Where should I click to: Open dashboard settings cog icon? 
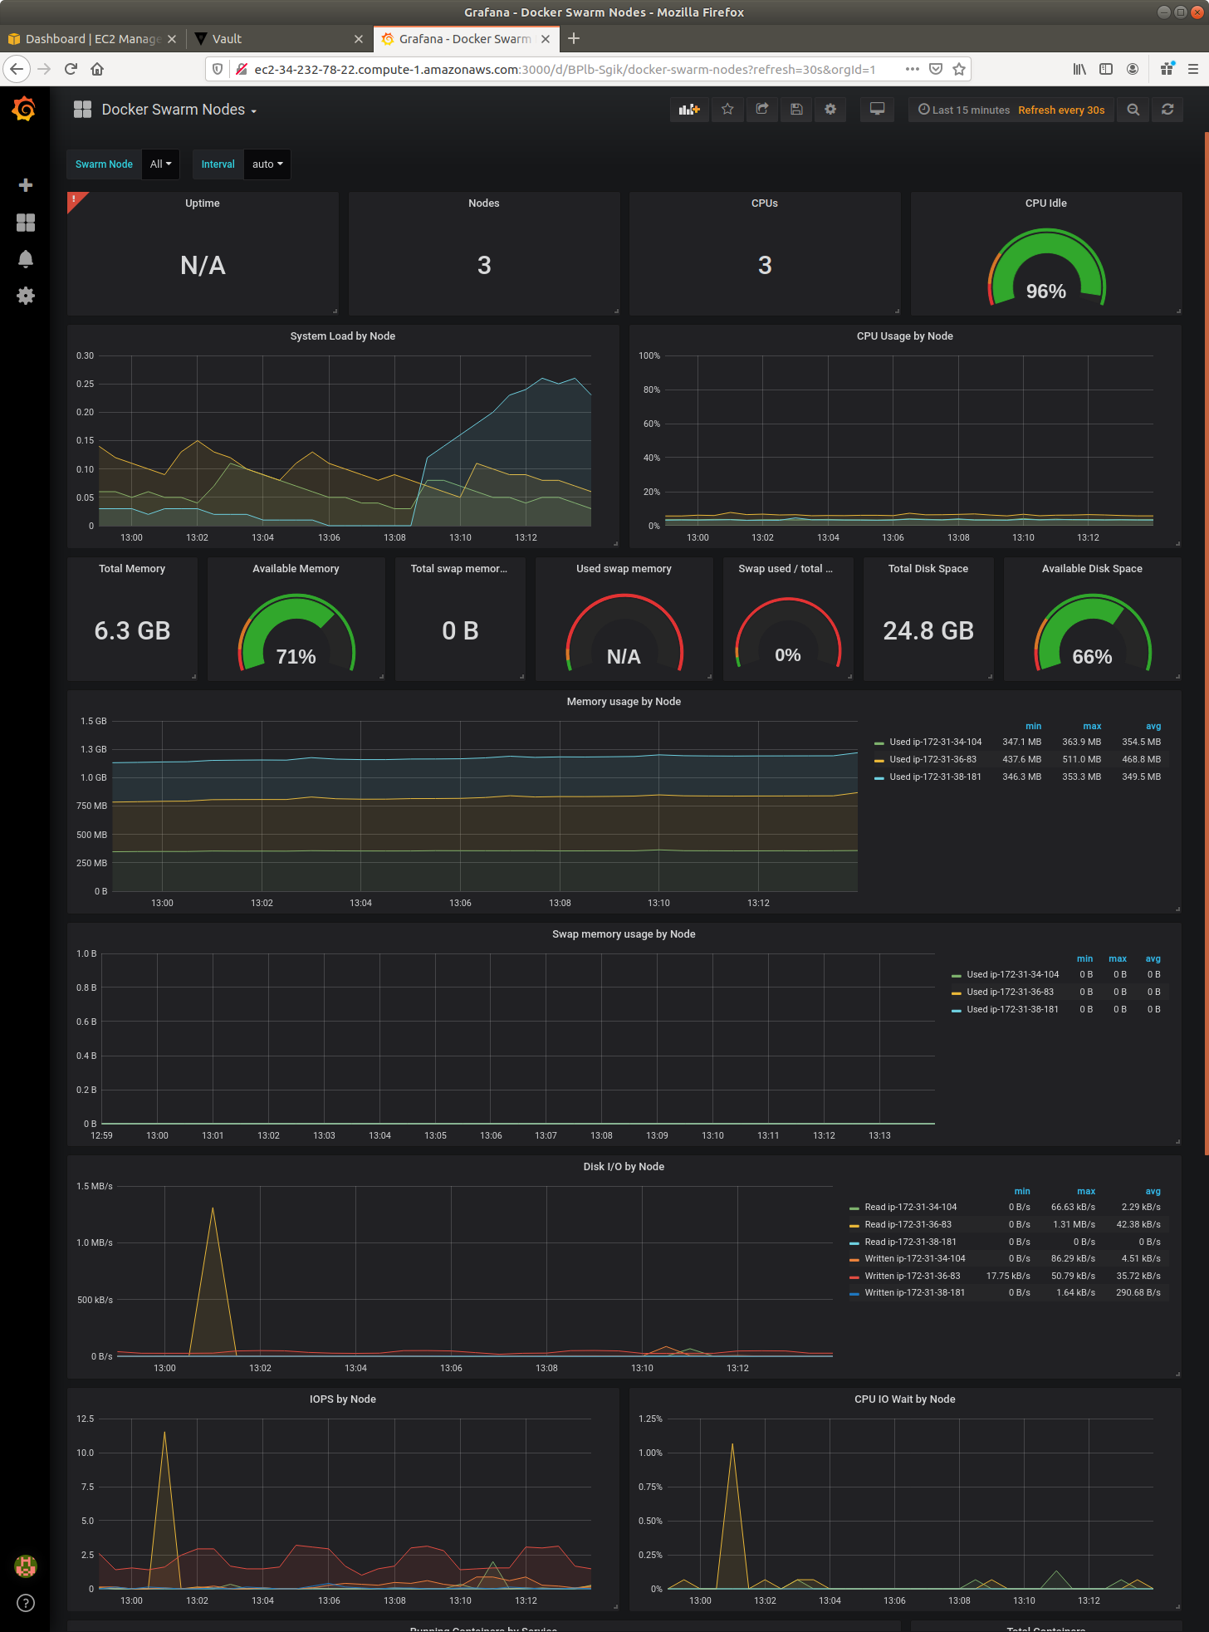tap(830, 110)
